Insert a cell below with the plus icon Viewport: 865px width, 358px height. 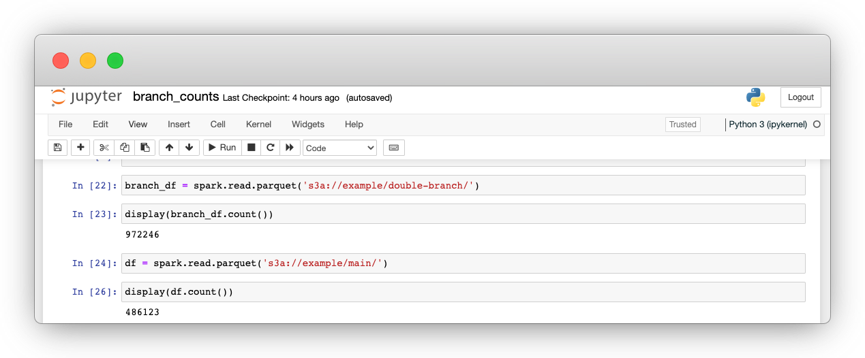click(80, 148)
